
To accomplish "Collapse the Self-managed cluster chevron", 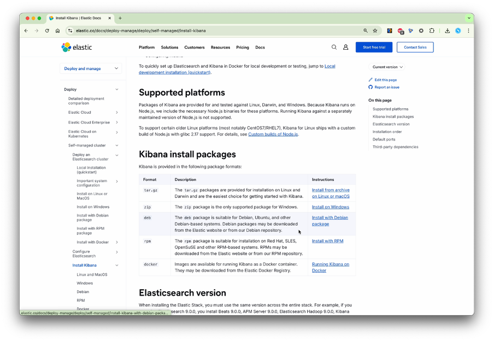I will pyautogui.click(x=117, y=145).
